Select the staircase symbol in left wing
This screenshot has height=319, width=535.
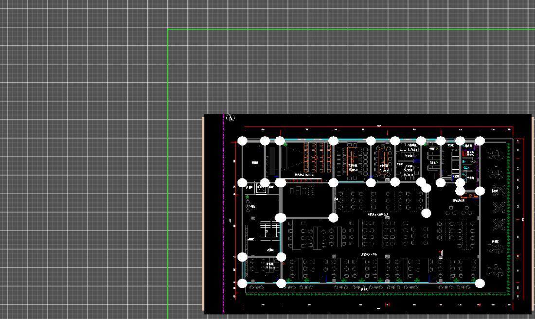pos(270,229)
